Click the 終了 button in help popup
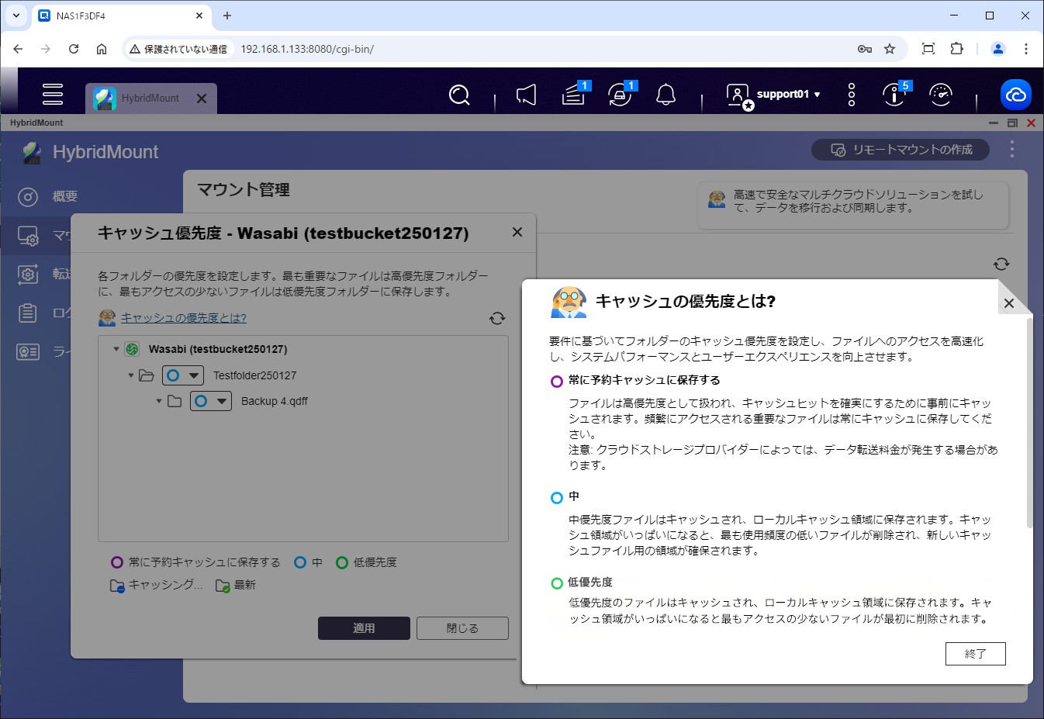The height and width of the screenshot is (719, 1044). (976, 654)
